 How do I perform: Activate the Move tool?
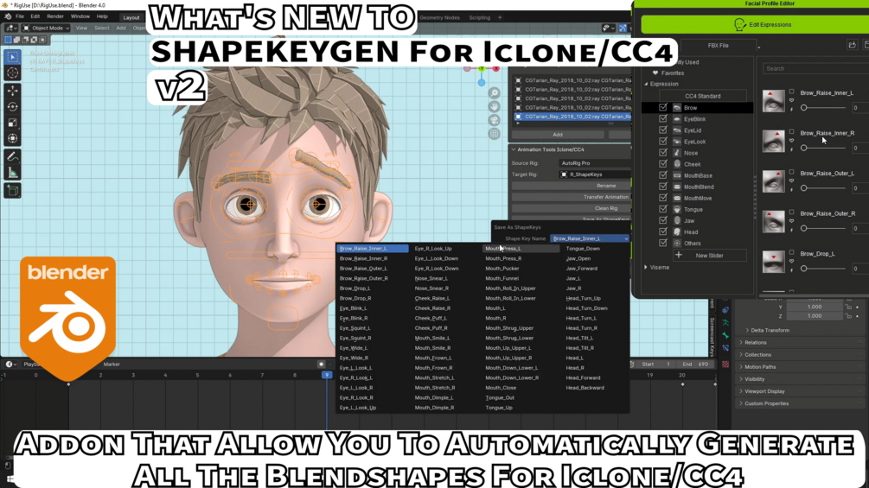click(x=13, y=91)
